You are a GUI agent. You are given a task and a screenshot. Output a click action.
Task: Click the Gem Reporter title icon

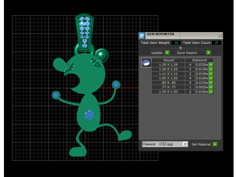[x=142, y=35]
